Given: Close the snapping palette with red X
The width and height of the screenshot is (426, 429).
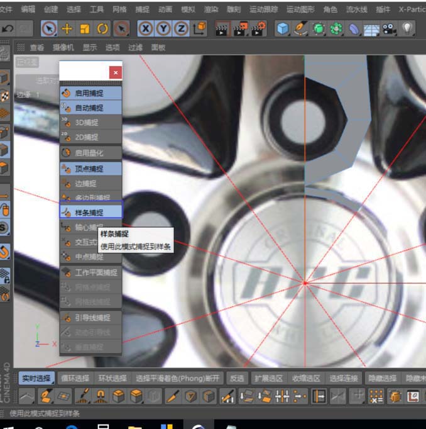Looking at the screenshot, I should point(115,72).
